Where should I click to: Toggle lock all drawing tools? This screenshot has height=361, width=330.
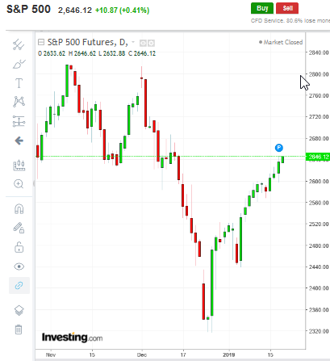(x=19, y=247)
